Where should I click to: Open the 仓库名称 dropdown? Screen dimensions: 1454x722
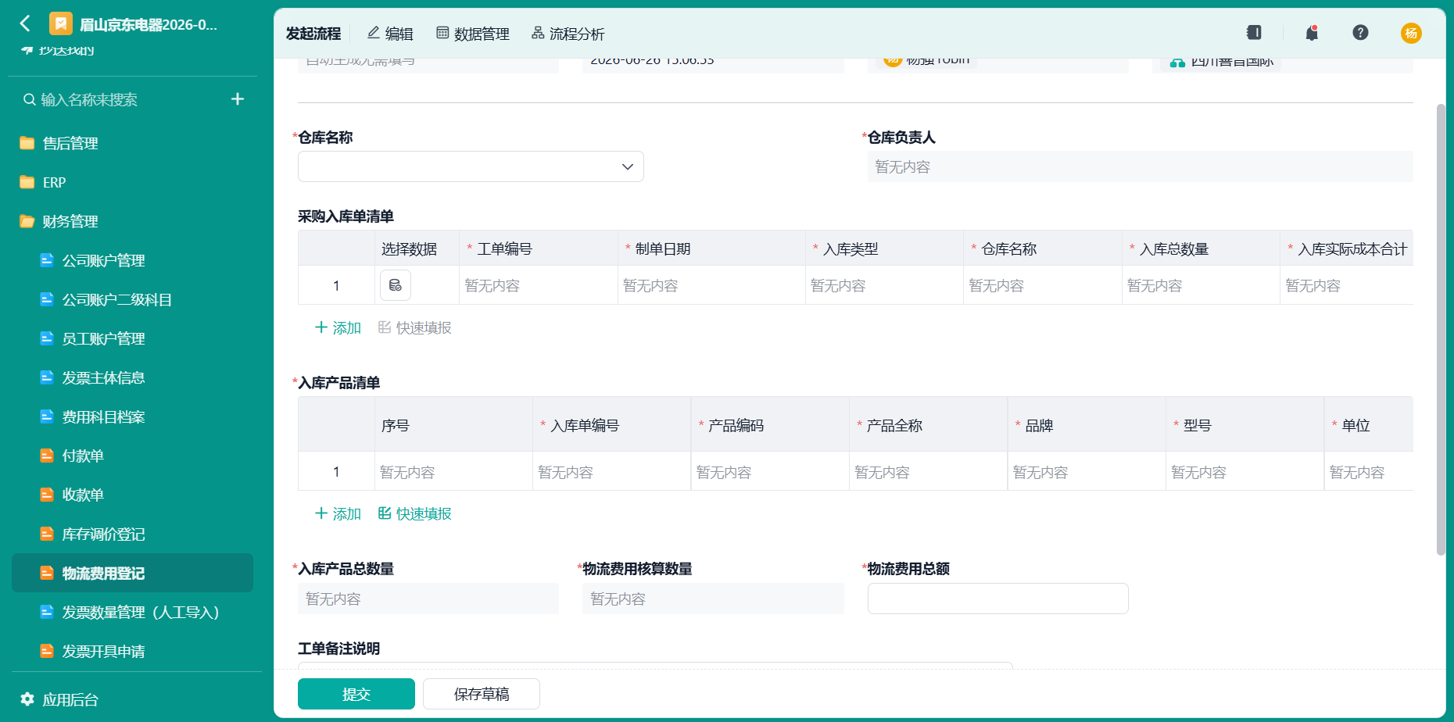(471, 166)
